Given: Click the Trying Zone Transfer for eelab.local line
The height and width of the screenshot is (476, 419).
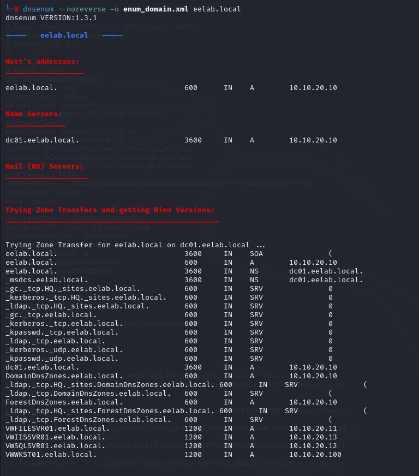Looking at the screenshot, I should click(x=135, y=245).
